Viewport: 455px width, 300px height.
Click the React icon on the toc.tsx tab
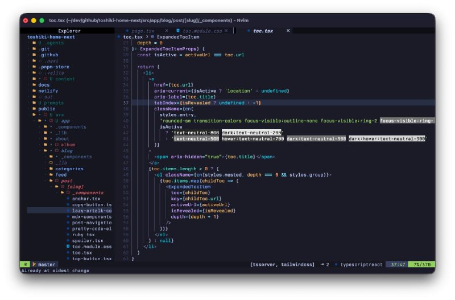(x=249, y=31)
